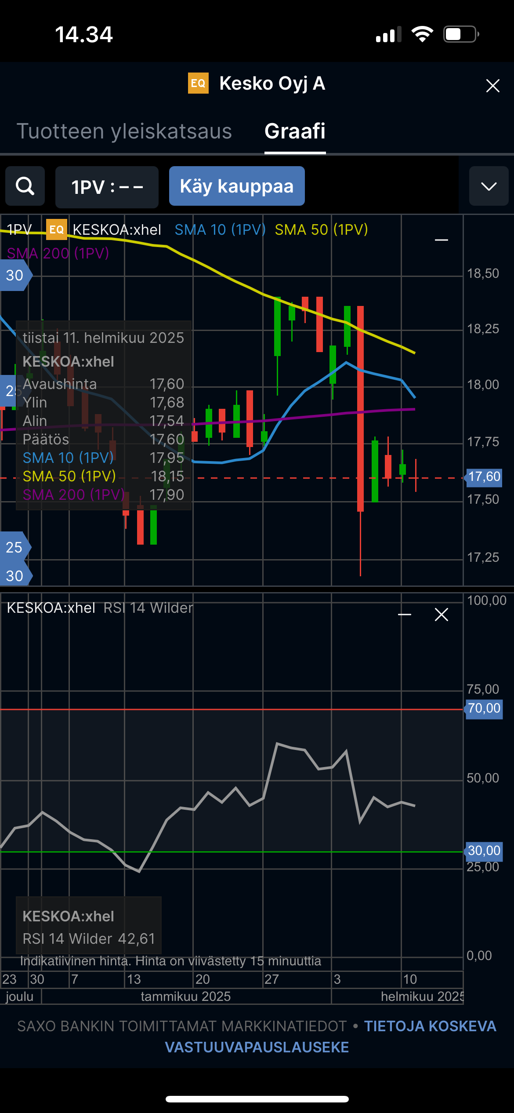Tap the battery status icon
This screenshot has width=514, height=1113.
[x=461, y=34]
